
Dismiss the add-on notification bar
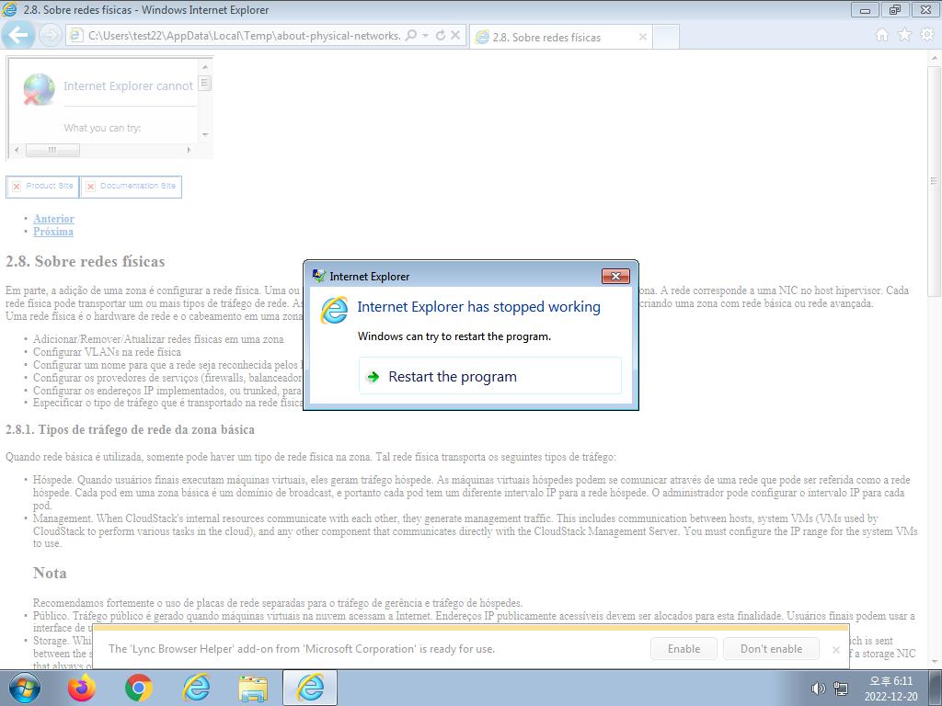835,649
